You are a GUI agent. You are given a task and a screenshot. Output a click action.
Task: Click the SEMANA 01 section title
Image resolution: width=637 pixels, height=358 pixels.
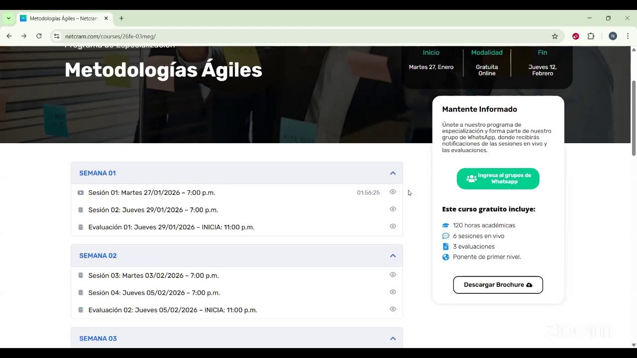pos(98,173)
